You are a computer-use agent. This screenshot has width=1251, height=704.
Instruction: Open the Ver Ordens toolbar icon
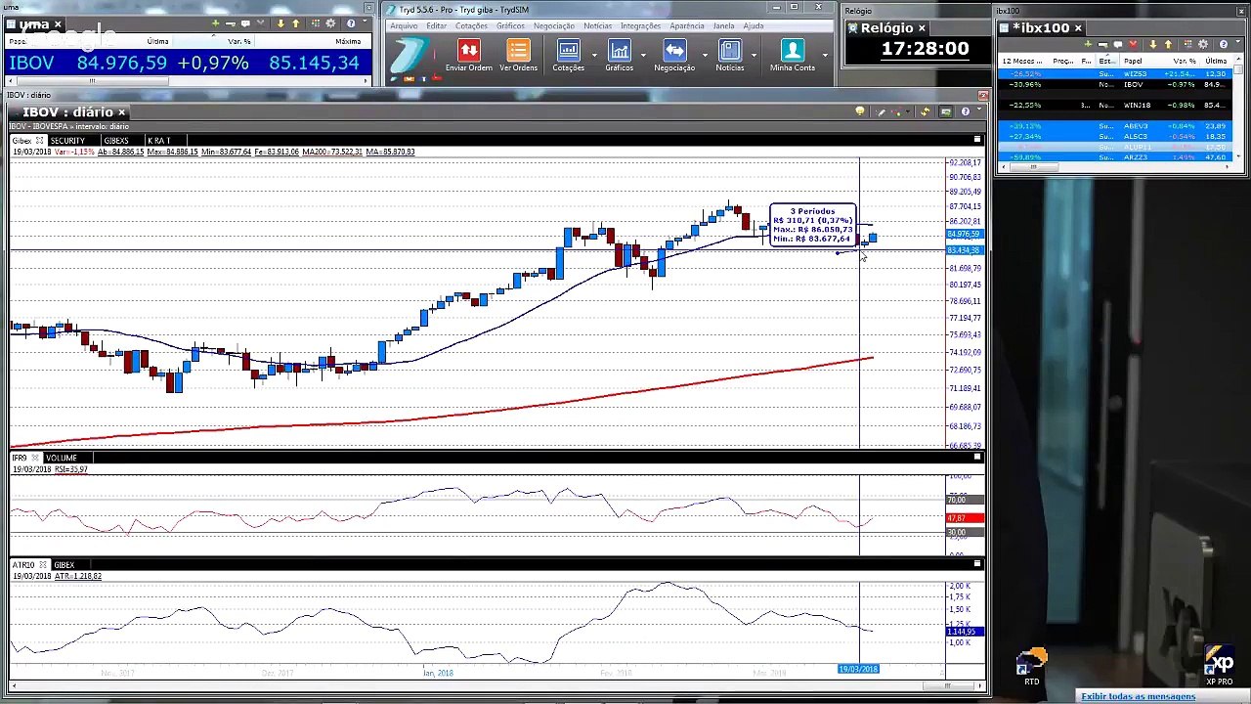[518, 55]
